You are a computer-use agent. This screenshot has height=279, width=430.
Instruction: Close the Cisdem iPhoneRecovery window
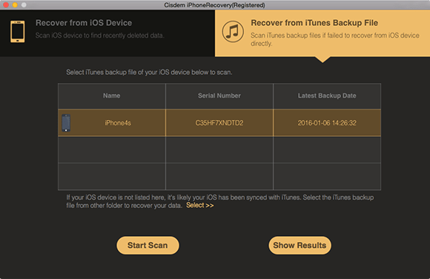click(x=6, y=5)
